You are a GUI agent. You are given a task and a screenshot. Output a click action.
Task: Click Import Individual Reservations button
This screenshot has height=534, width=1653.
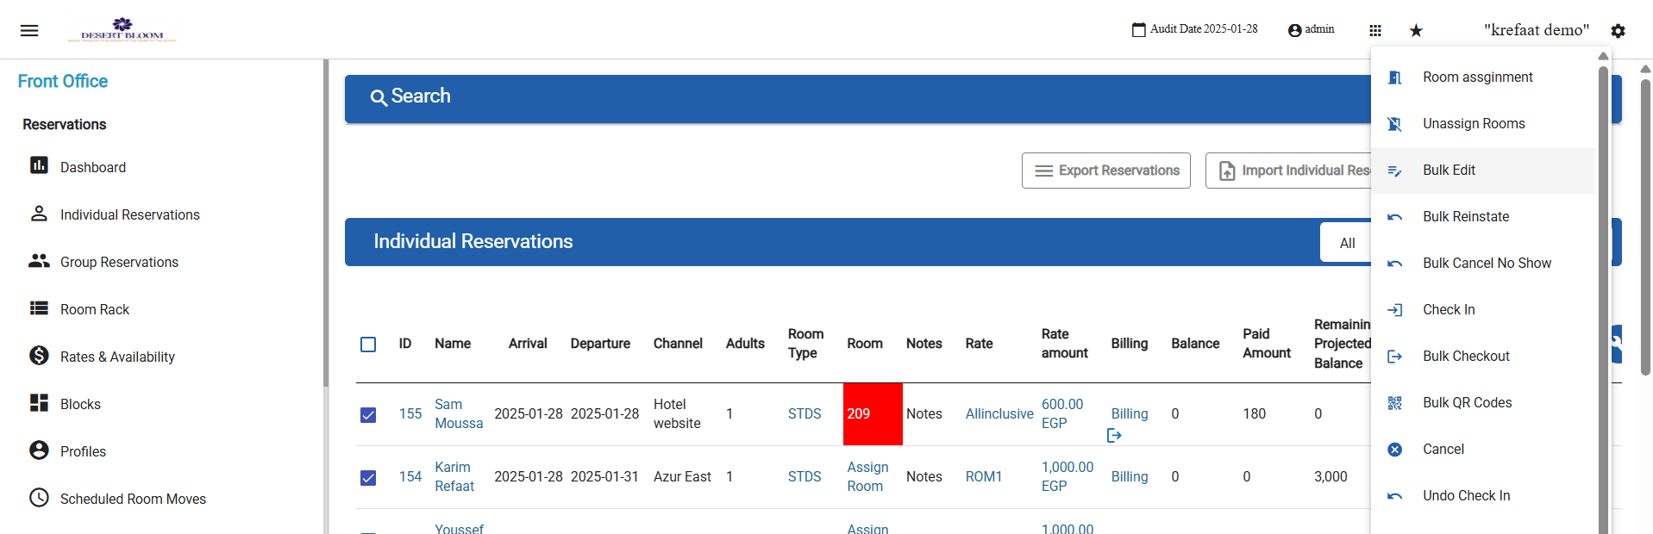point(1288,171)
